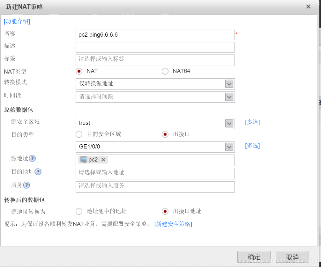The image size is (321, 267).
Task: Click the 目的地址 input field
Action: tap(155, 174)
